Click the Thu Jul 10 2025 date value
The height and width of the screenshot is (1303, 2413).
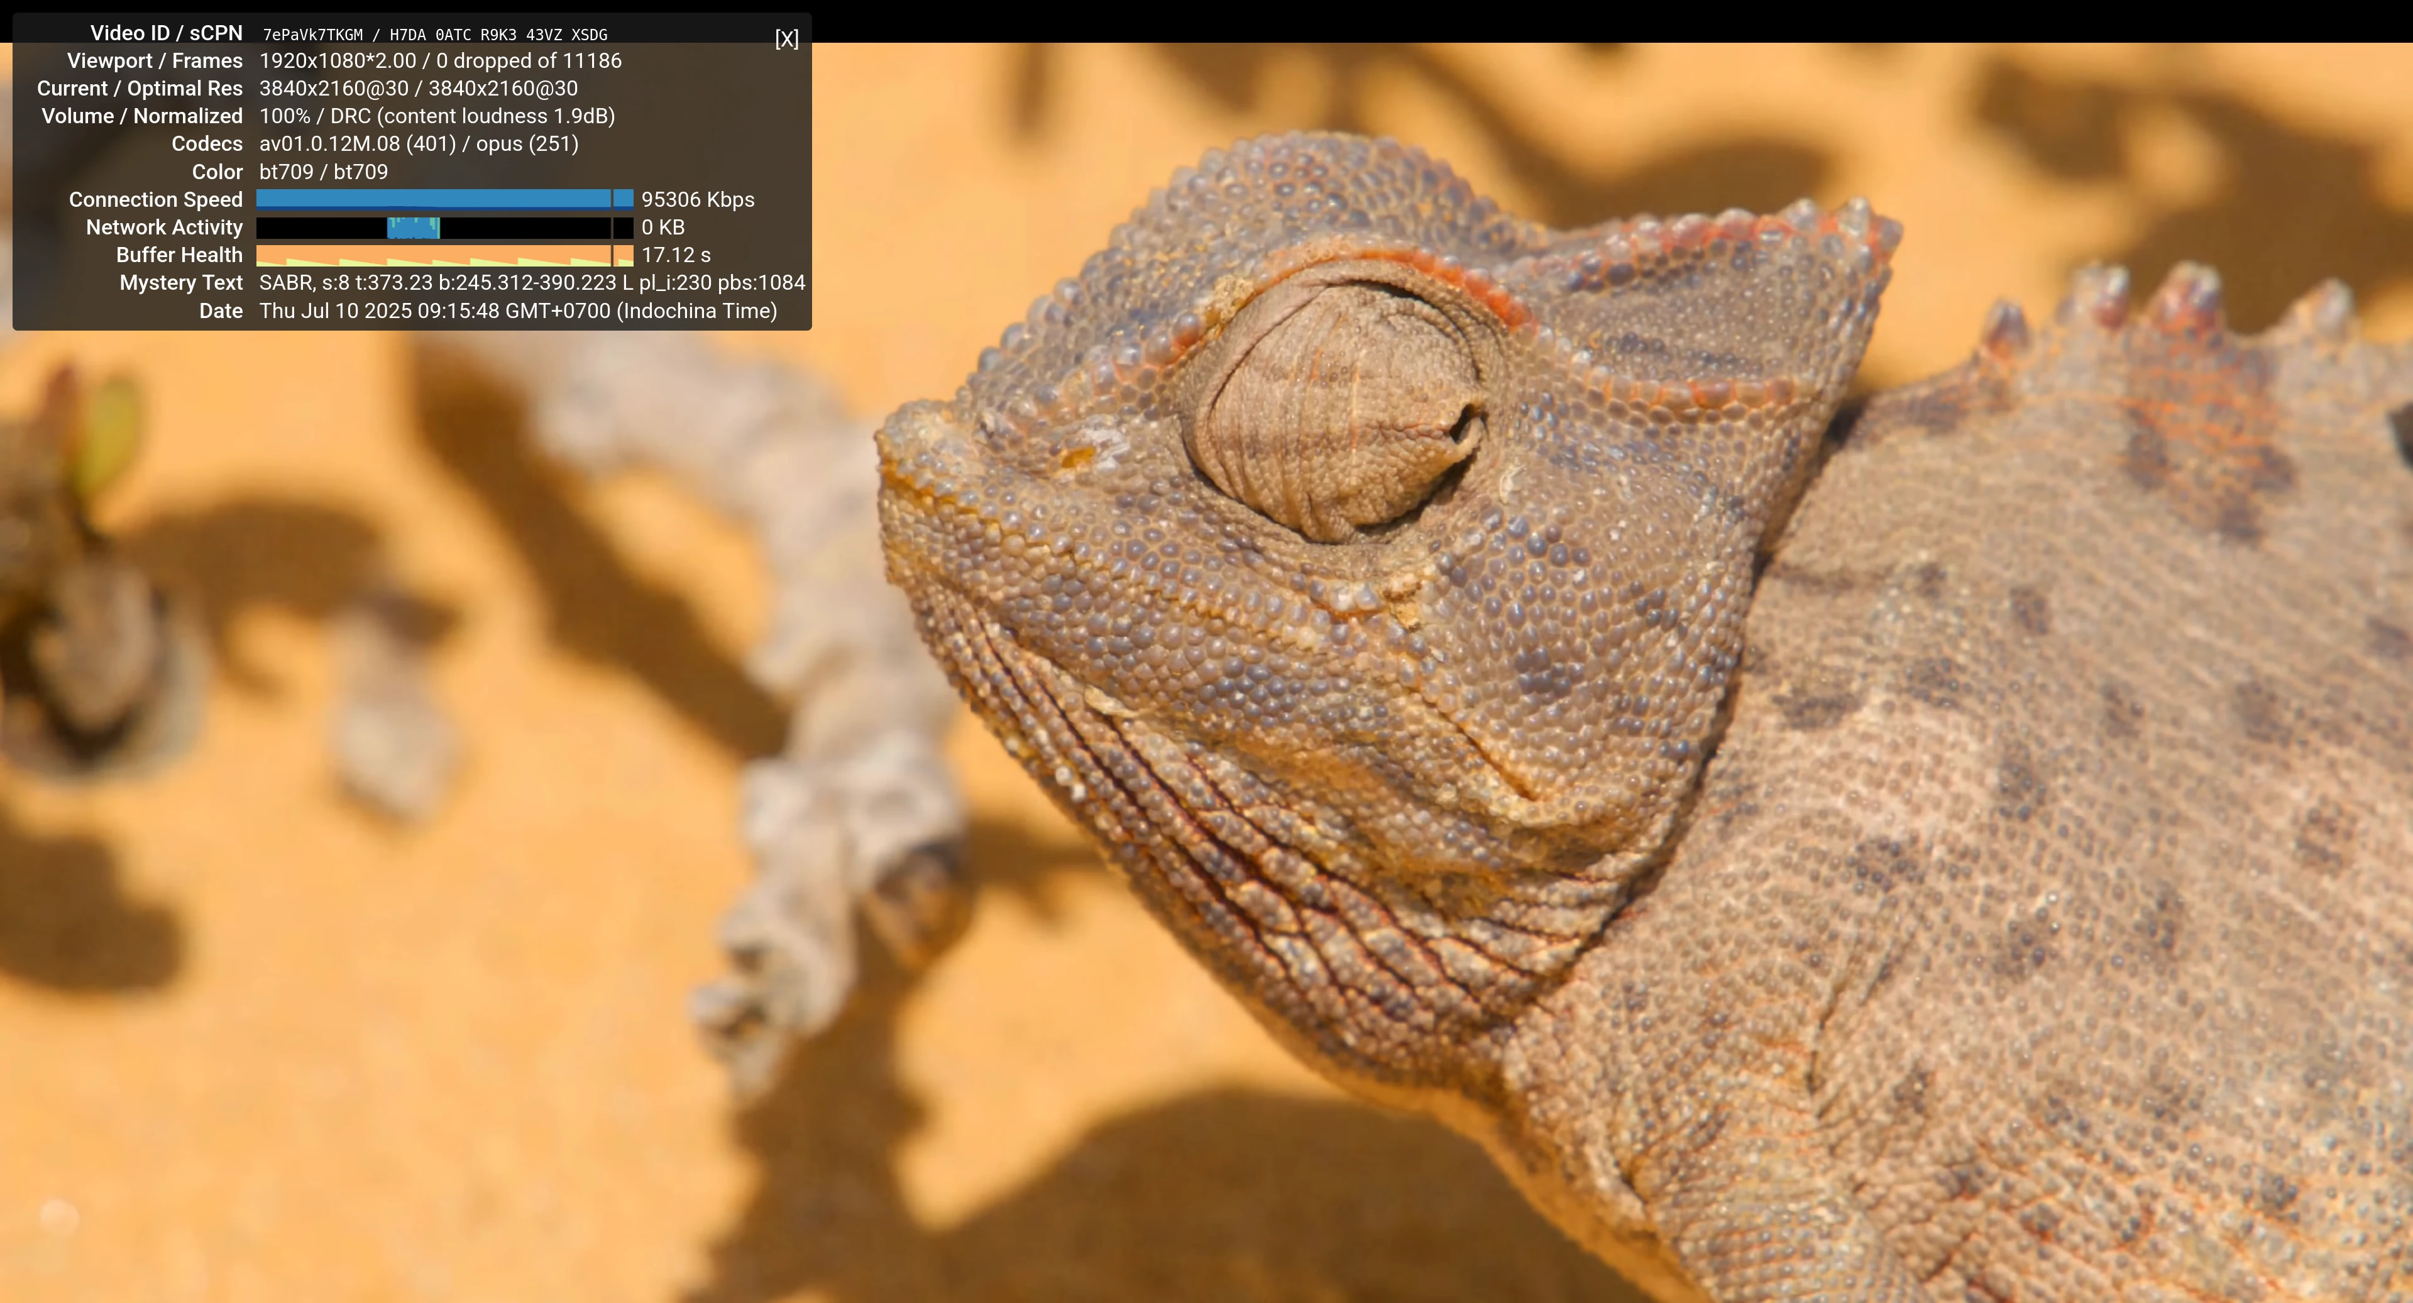[x=518, y=311]
